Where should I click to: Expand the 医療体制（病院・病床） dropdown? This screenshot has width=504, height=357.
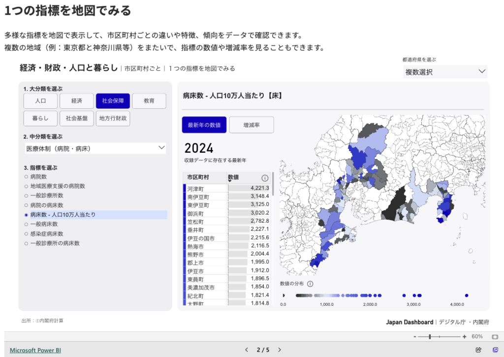pyautogui.click(x=95, y=148)
